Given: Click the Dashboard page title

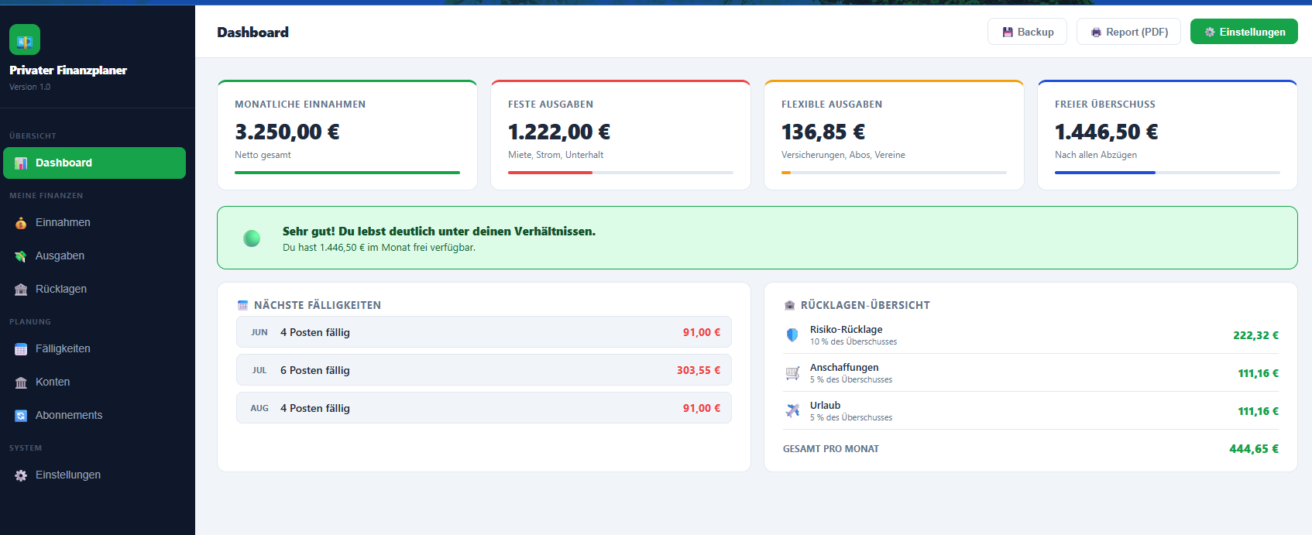Looking at the screenshot, I should click(252, 32).
